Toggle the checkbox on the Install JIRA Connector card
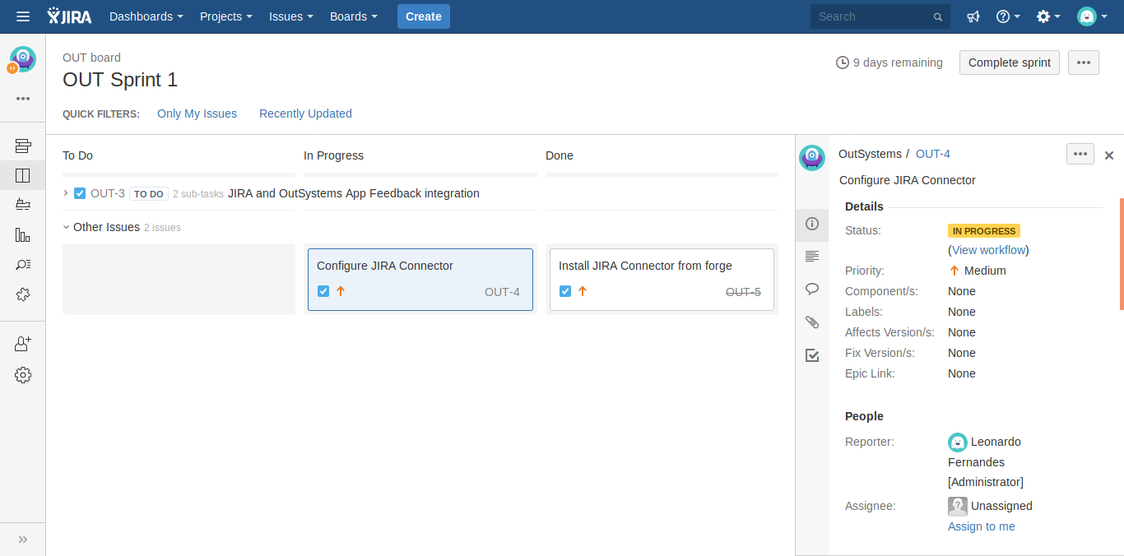The image size is (1124, 556). (x=565, y=291)
